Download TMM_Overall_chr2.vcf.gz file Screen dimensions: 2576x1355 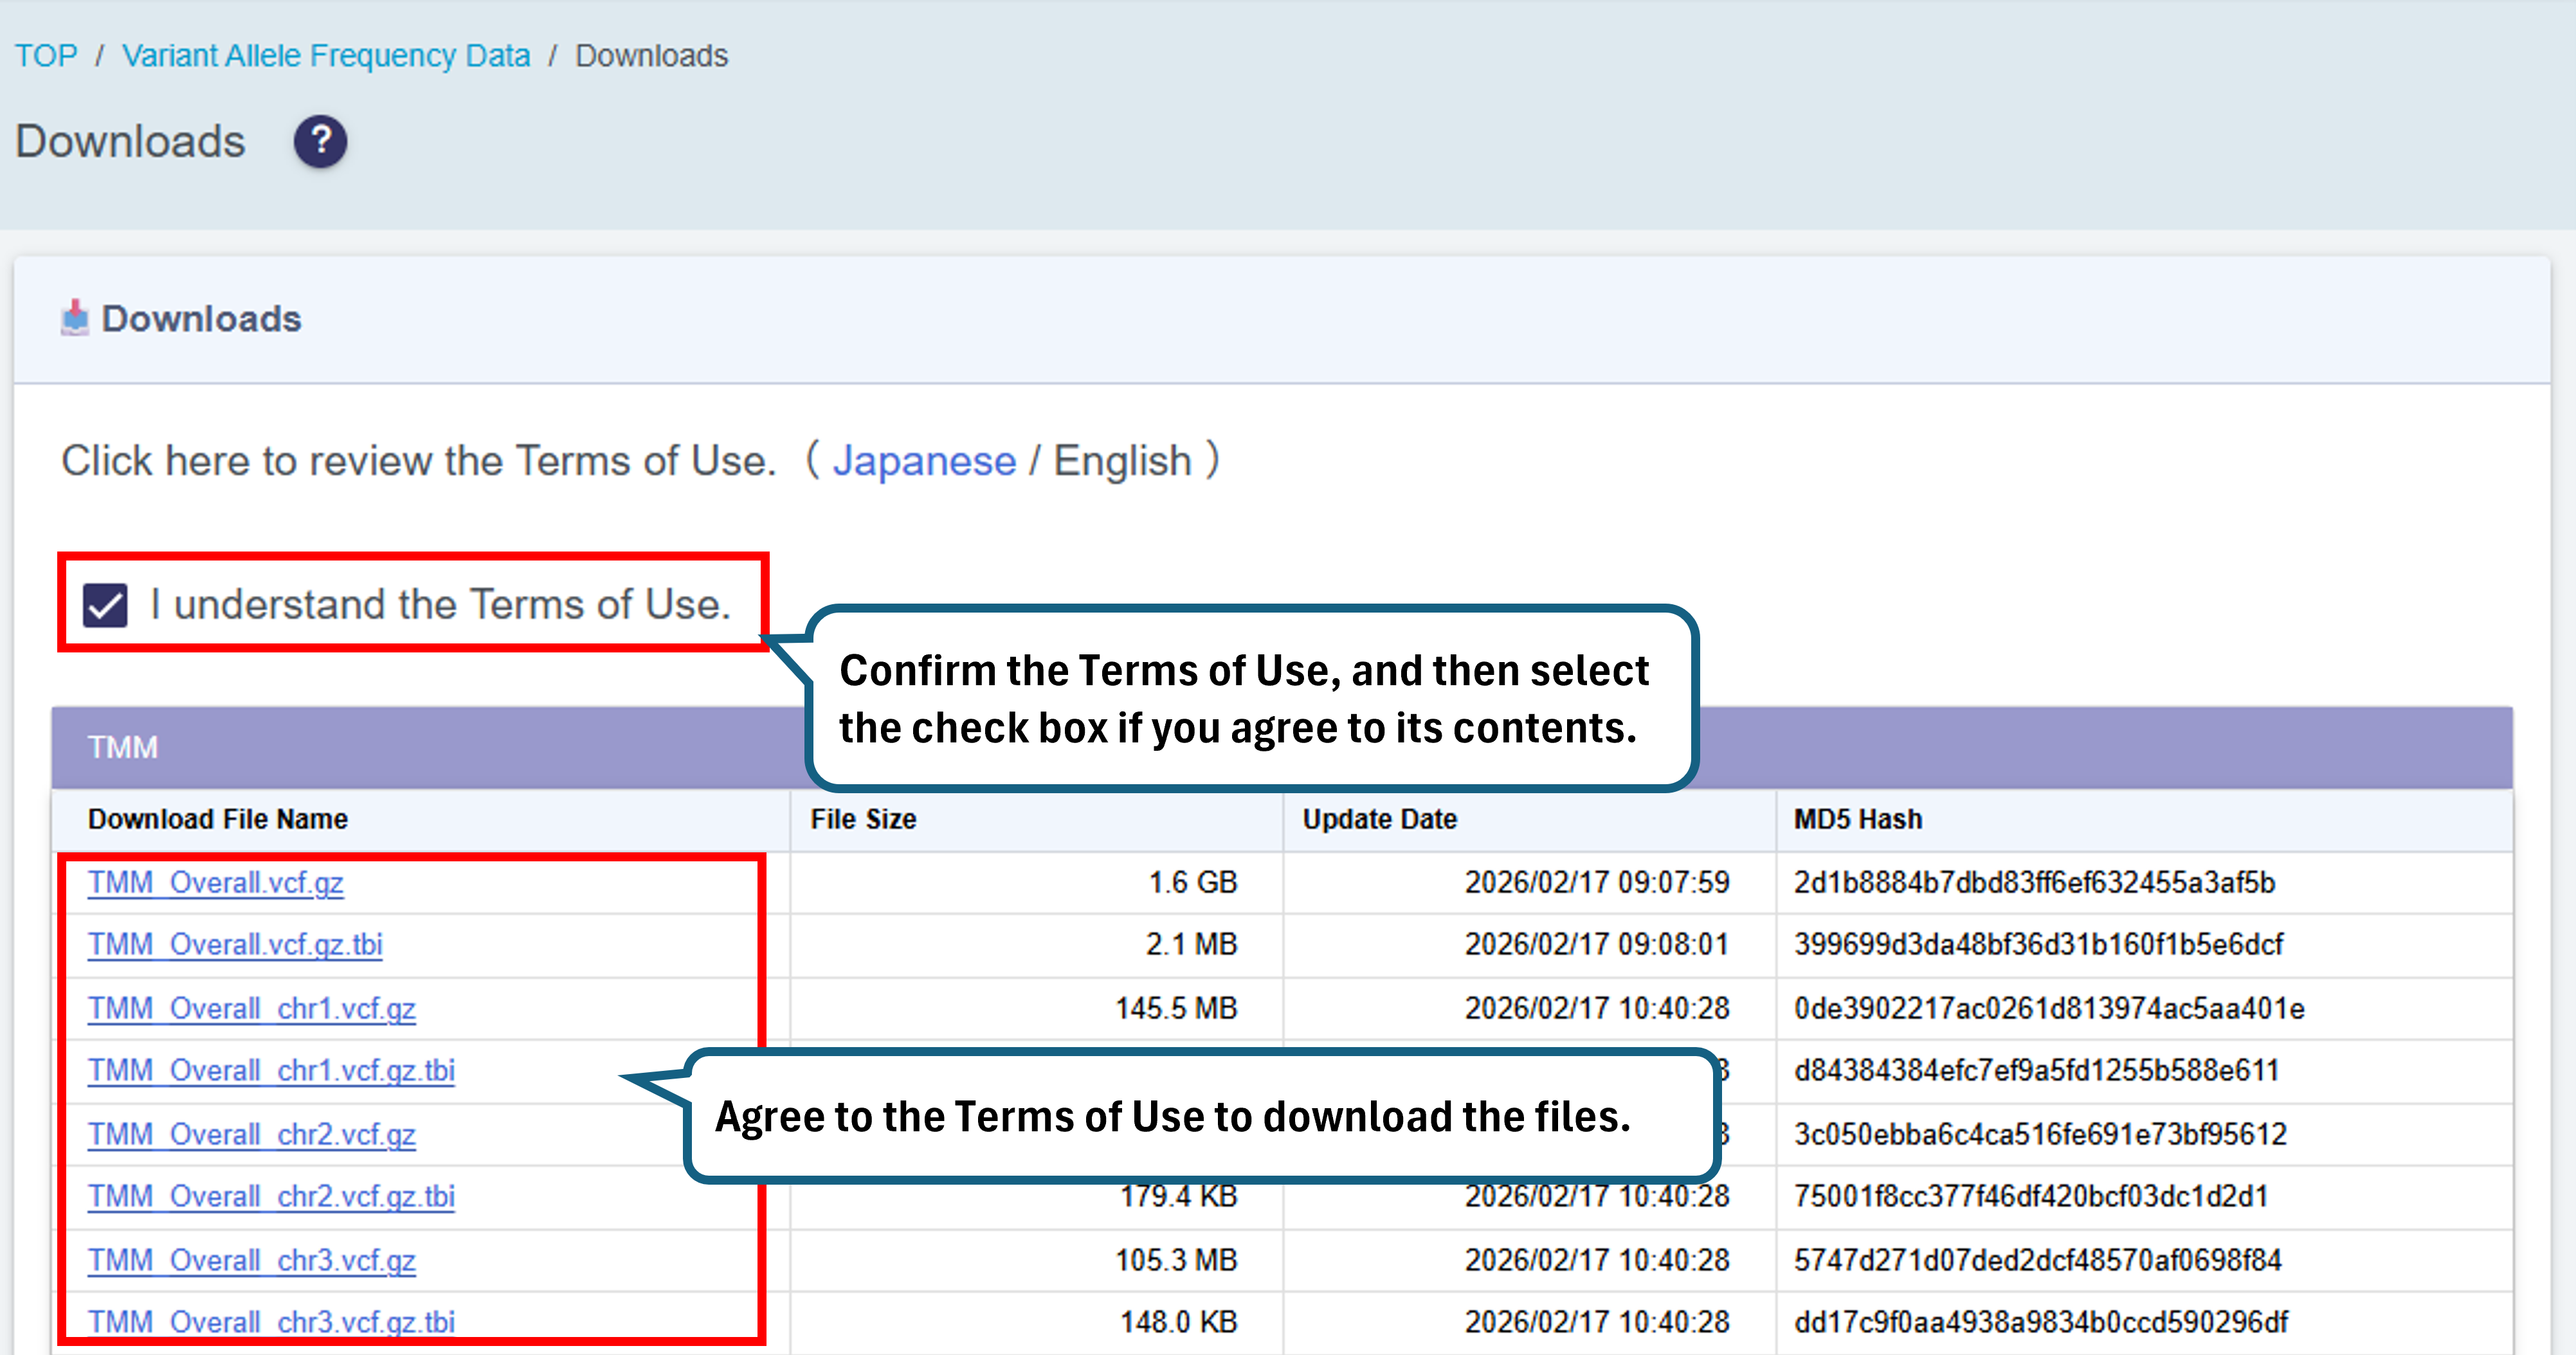251,1134
